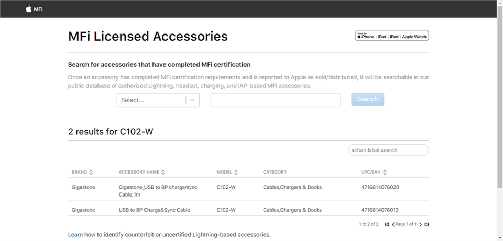Screen dimensions: 503x241
Task: Click the Category column header
Action: 275,172
